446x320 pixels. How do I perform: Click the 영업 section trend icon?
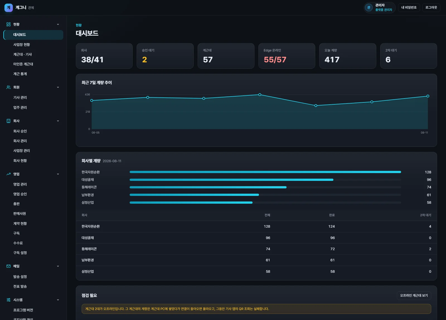[9, 174]
